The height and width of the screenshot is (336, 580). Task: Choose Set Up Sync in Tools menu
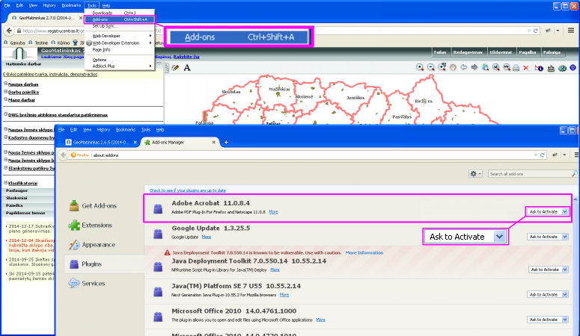120,26
